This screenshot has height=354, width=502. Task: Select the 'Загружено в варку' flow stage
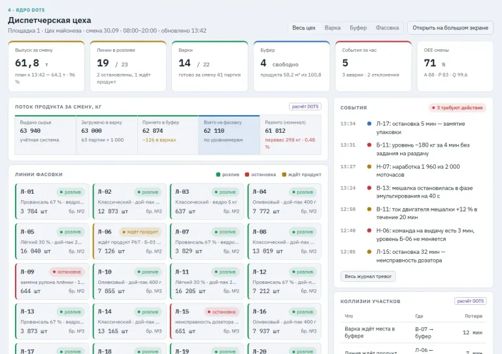pos(107,135)
